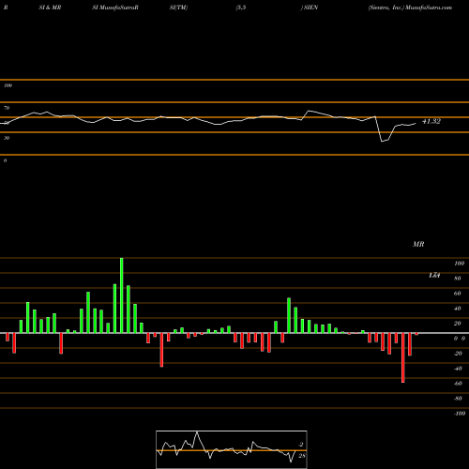The height and width of the screenshot is (469, 469).
Task: Click the 28 label inside mini chart
Action: 302,456
